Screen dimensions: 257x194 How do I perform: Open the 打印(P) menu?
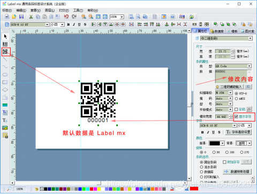point(64,10)
